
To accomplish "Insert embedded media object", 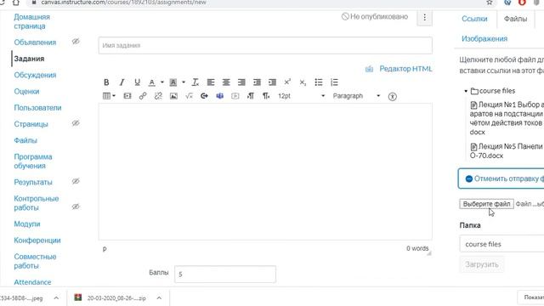I will click(127, 96).
